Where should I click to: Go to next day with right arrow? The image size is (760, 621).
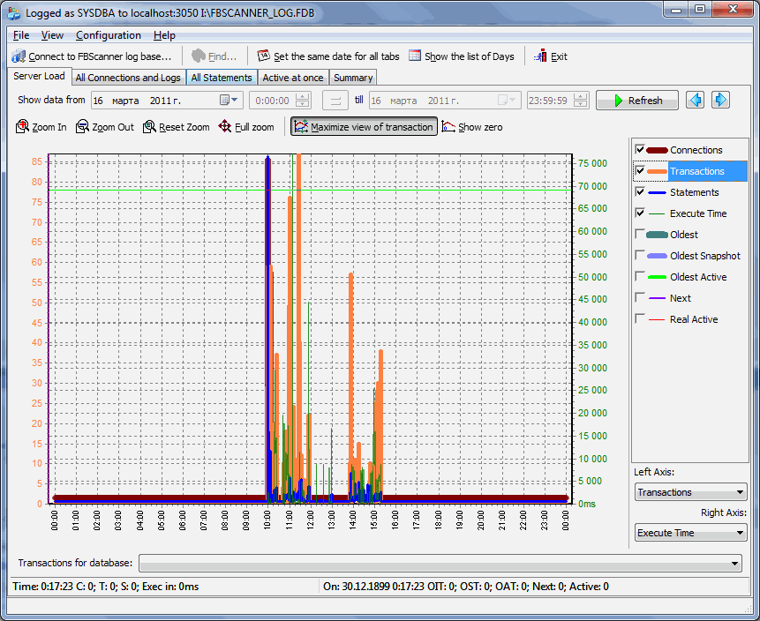click(720, 101)
